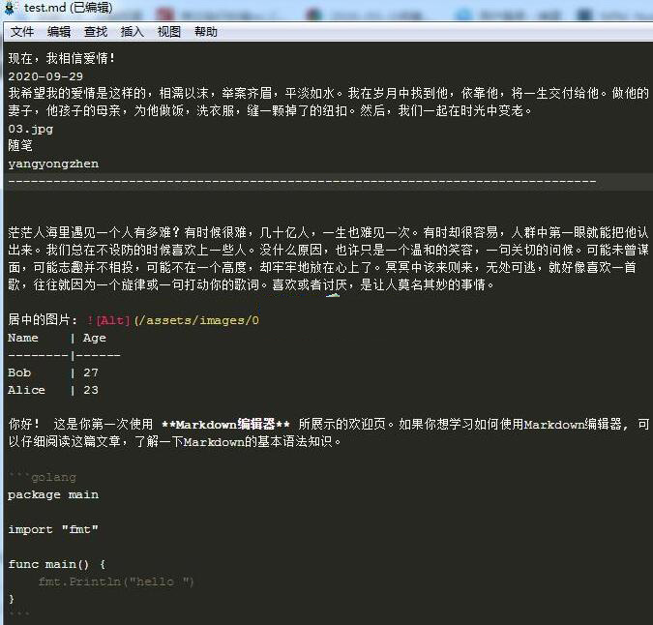
Task: Click the 随笔 category line
Action: click(20, 146)
